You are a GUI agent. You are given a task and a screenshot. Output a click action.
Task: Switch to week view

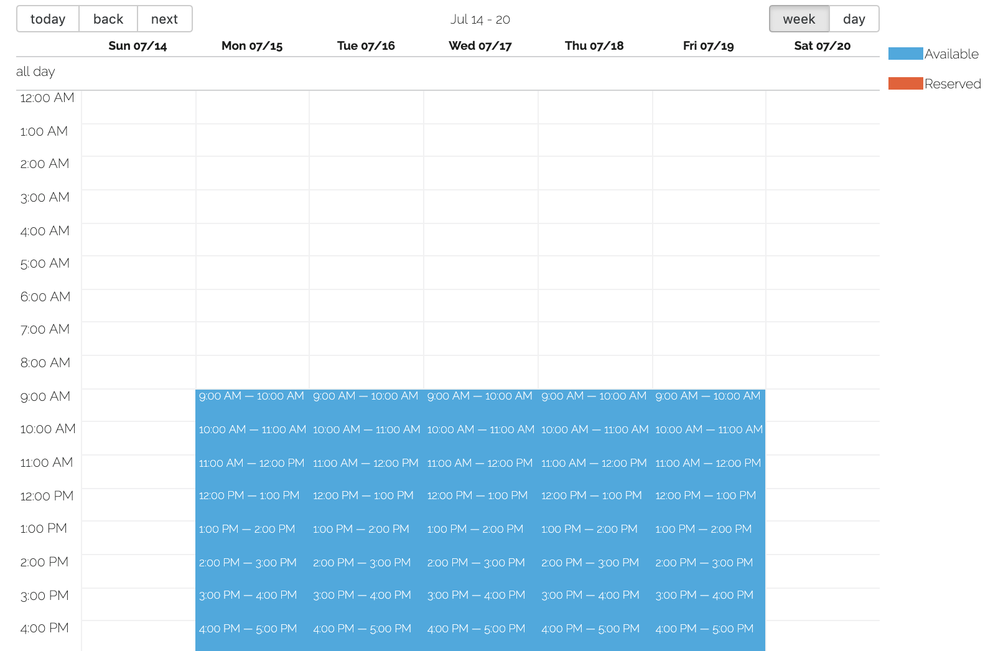click(799, 19)
